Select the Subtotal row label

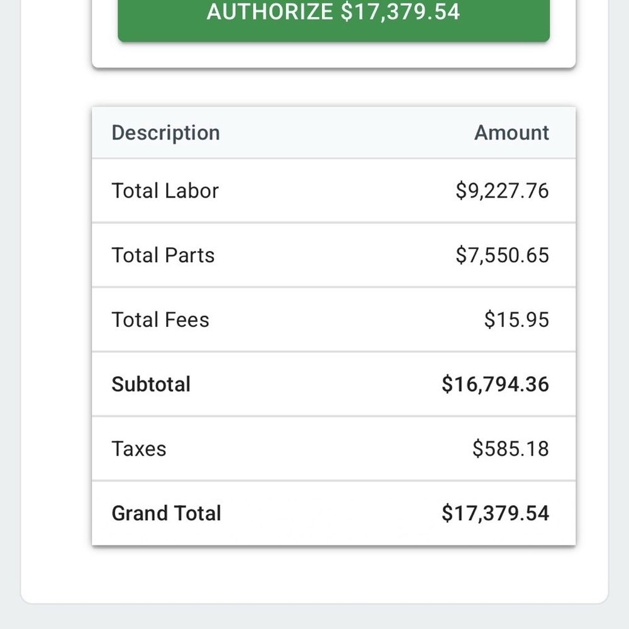[151, 384]
